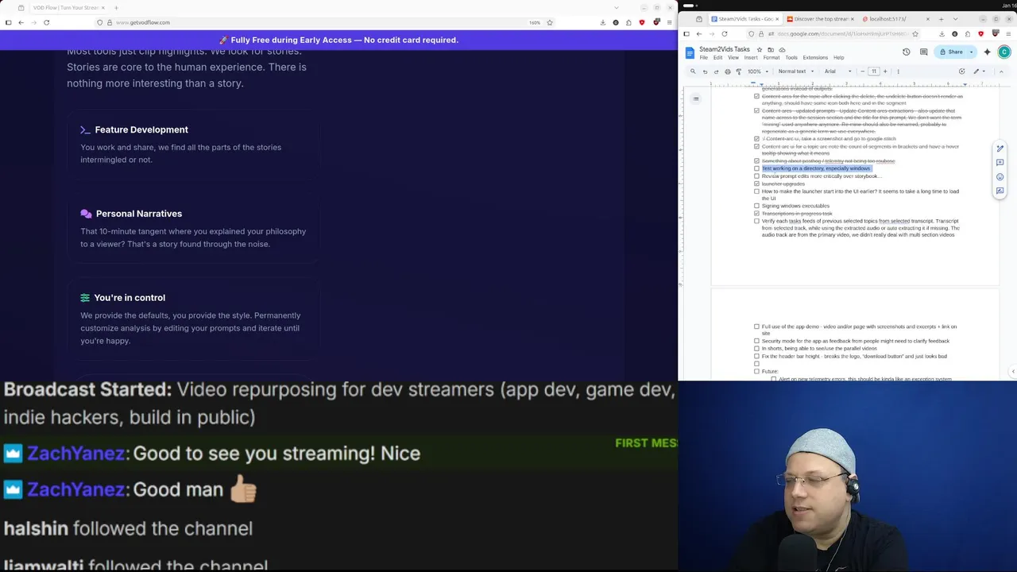1017x572 pixels.
Task: Open Extensions menu in Google Docs
Action: (x=815, y=58)
